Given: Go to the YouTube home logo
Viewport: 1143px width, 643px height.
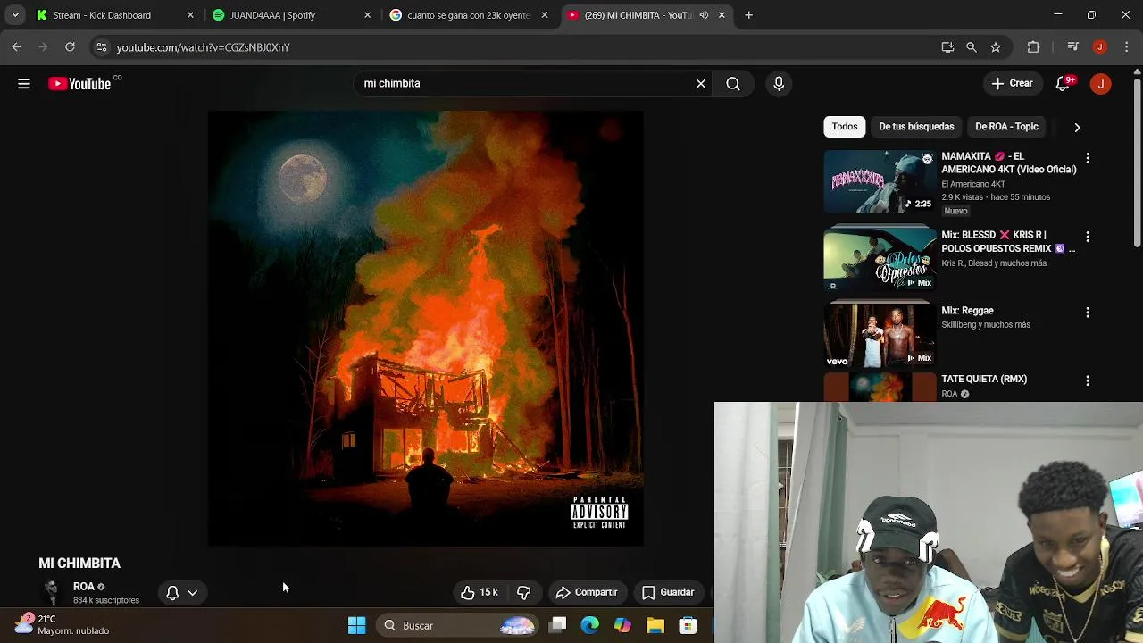Looking at the screenshot, I should (x=80, y=83).
